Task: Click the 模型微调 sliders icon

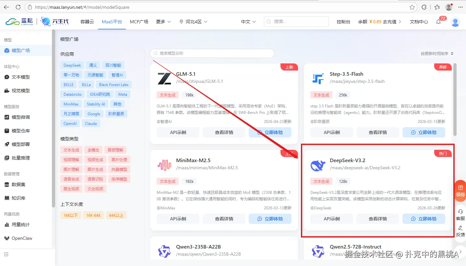Action: coord(6,117)
